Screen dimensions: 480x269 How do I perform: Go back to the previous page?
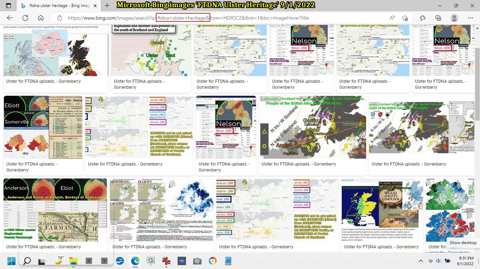click(x=10, y=18)
